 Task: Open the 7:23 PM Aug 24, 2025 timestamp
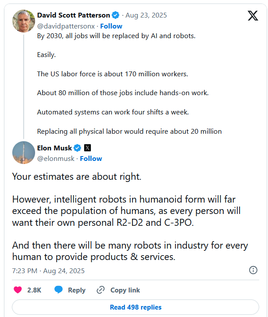click(x=48, y=271)
